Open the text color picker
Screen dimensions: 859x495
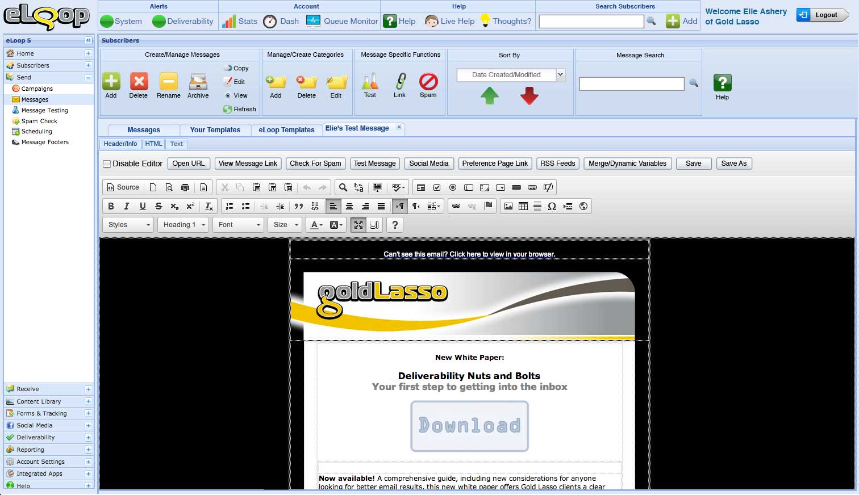(316, 225)
